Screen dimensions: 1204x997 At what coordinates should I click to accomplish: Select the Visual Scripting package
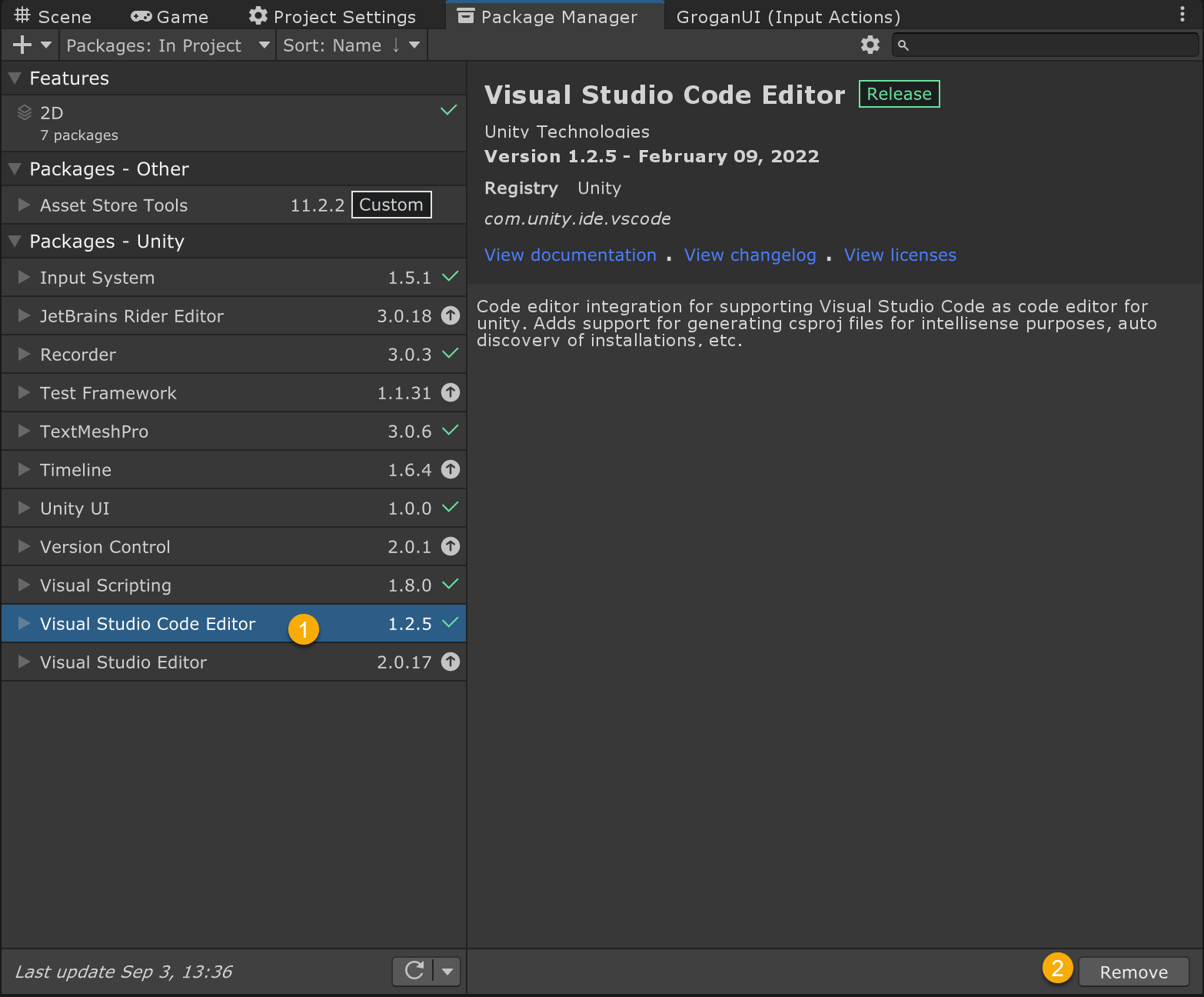point(234,585)
